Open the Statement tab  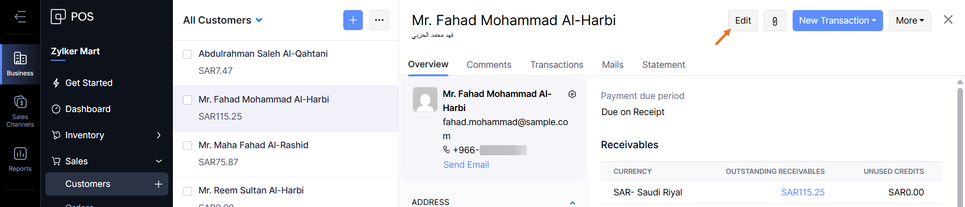click(663, 65)
